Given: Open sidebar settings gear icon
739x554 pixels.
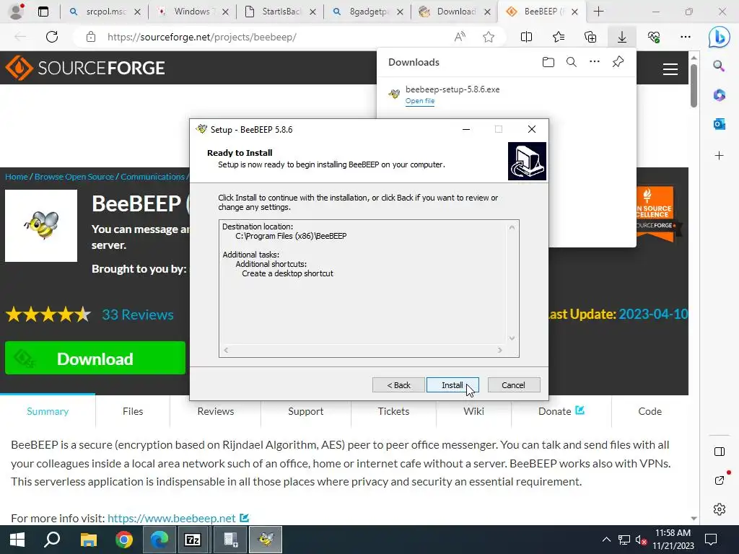Looking at the screenshot, I should point(720,509).
